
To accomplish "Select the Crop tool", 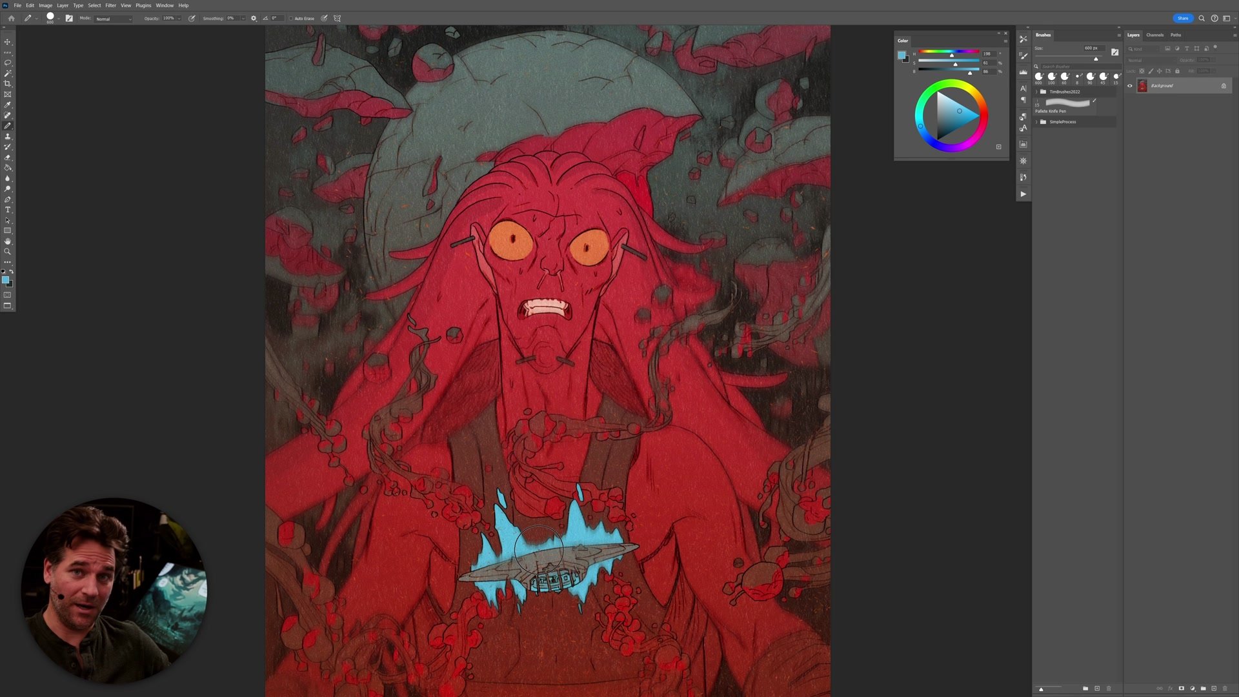I will (8, 84).
